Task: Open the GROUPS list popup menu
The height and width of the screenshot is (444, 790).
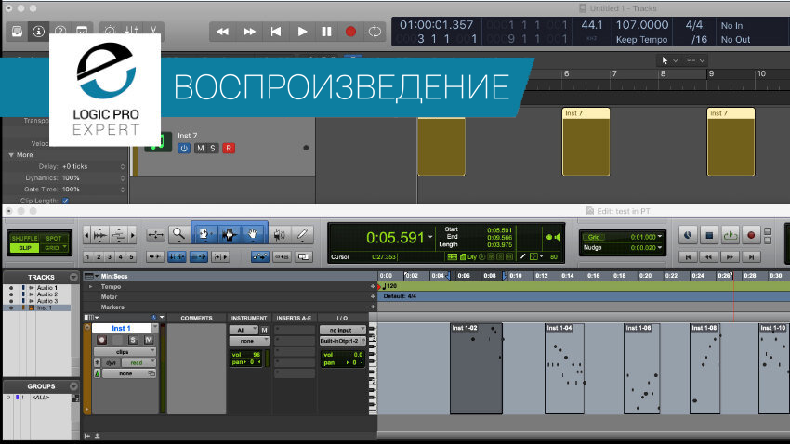Action: 73,386
